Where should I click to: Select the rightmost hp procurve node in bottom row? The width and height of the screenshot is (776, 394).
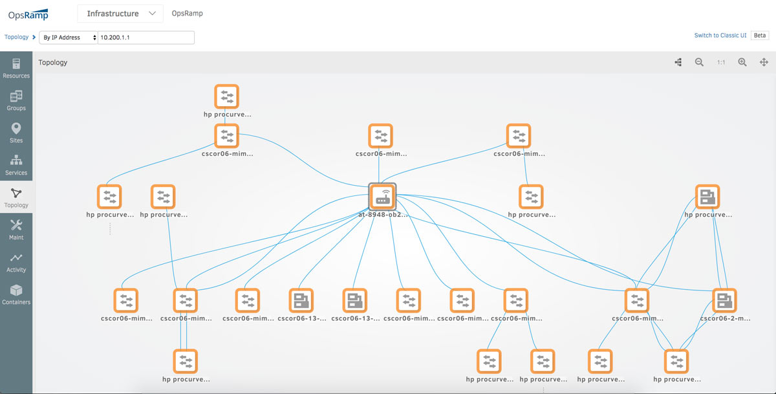point(676,361)
